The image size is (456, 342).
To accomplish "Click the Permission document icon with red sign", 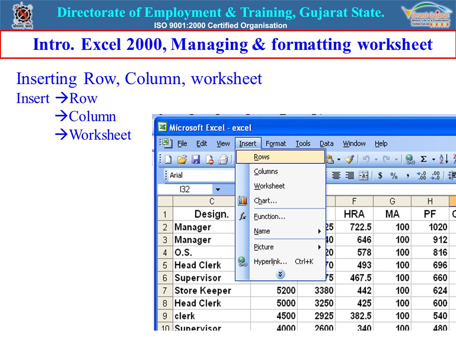I will point(209,160).
